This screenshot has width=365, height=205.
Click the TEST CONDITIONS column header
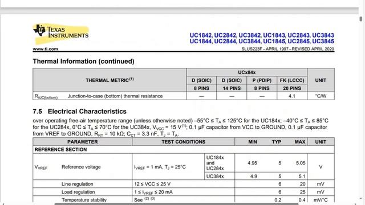tap(184, 142)
